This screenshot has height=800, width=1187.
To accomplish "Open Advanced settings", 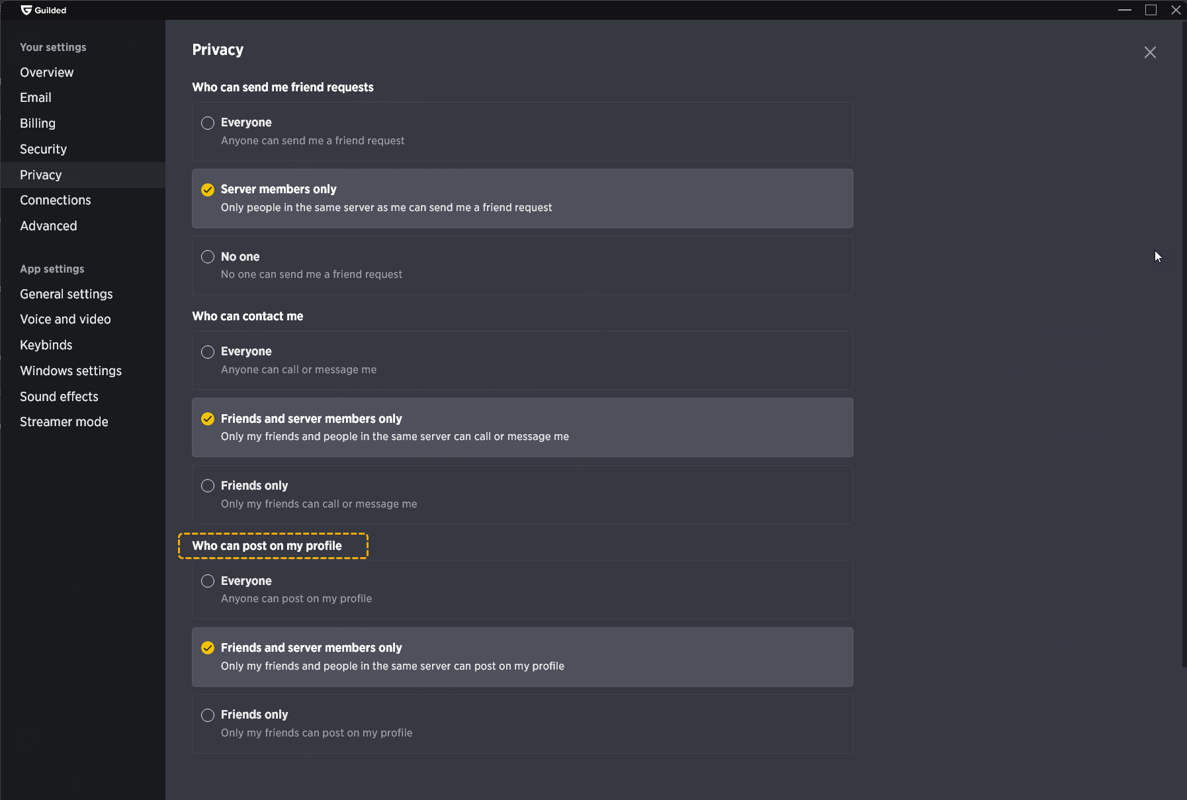I will [83, 226].
